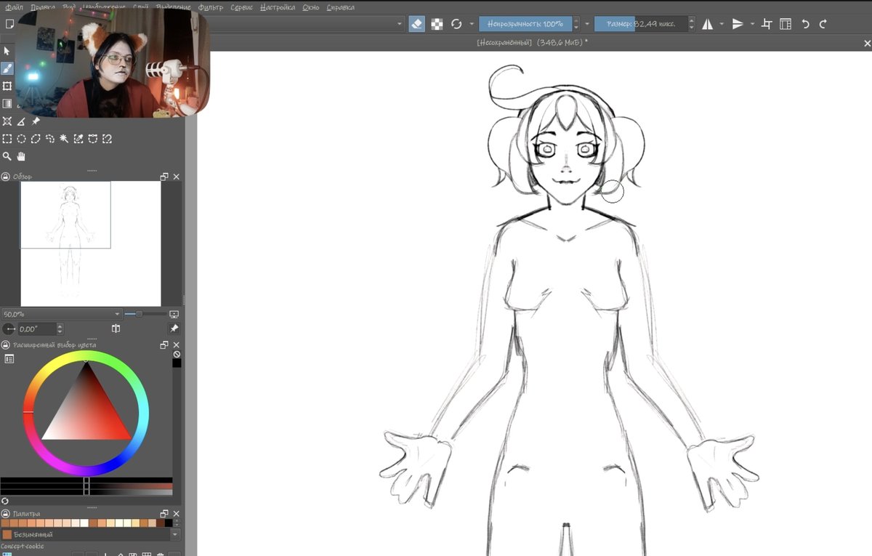
Task: Select the zoom magnifier tool
Action: [7, 156]
